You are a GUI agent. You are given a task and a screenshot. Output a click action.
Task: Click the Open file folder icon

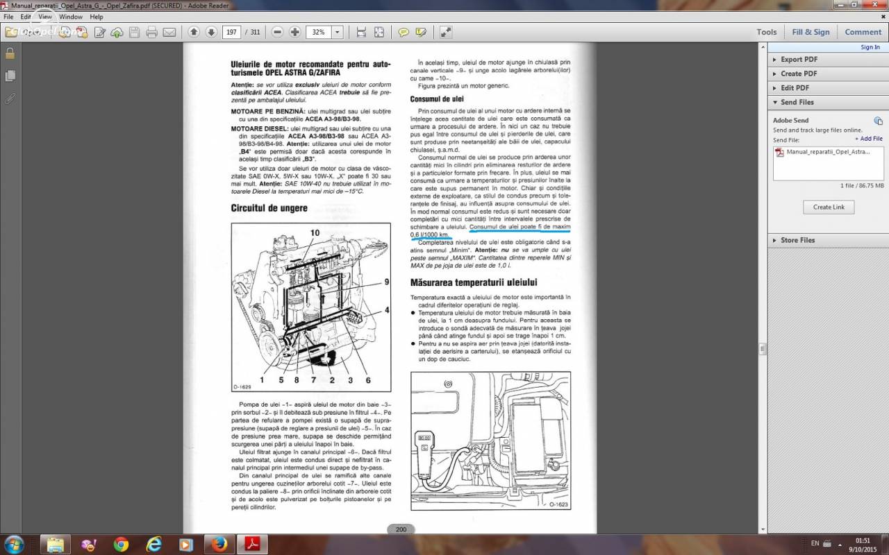tap(12, 32)
